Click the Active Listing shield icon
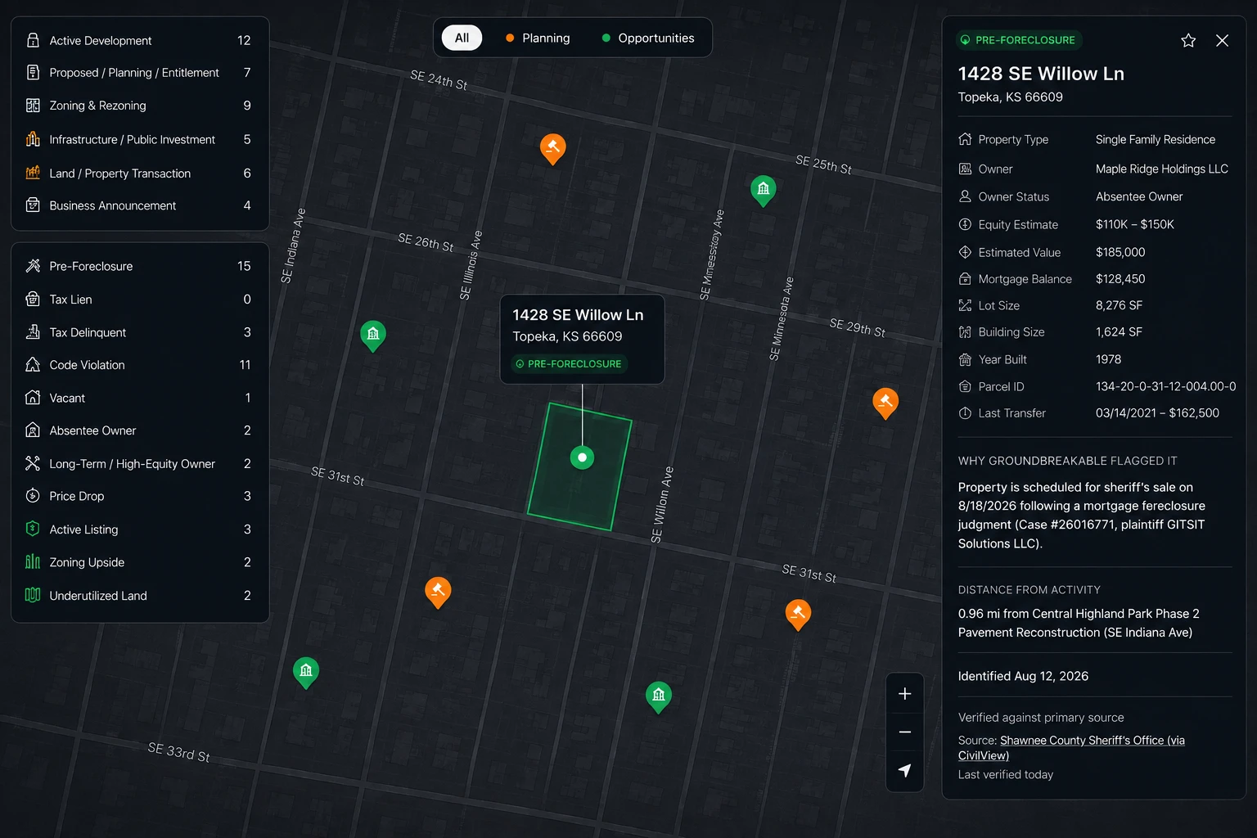The height and width of the screenshot is (838, 1257). pyautogui.click(x=33, y=529)
